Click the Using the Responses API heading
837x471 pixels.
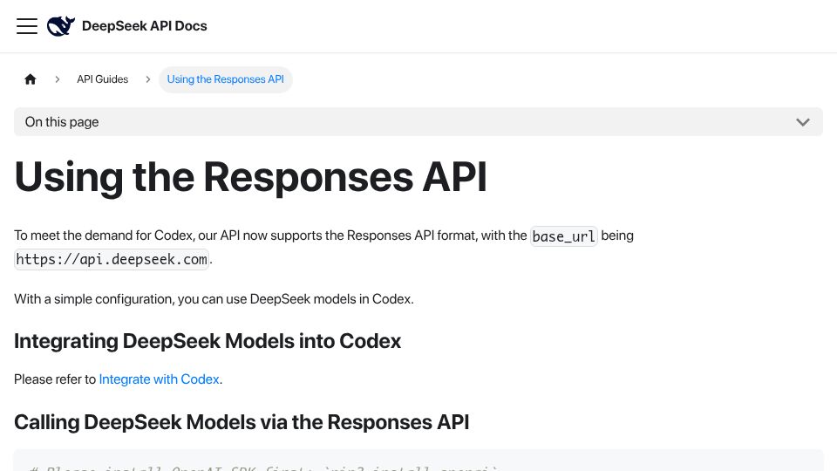250,177
